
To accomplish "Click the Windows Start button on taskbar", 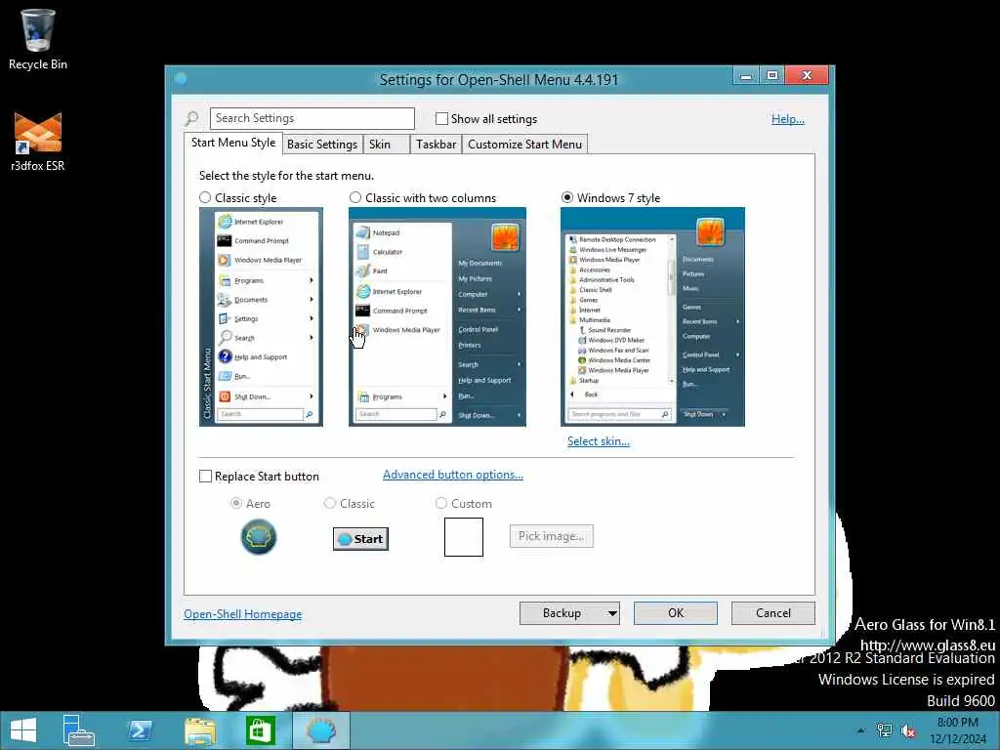I will tap(23, 730).
